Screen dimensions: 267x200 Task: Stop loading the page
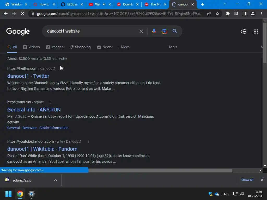pyautogui.click(x=22, y=14)
